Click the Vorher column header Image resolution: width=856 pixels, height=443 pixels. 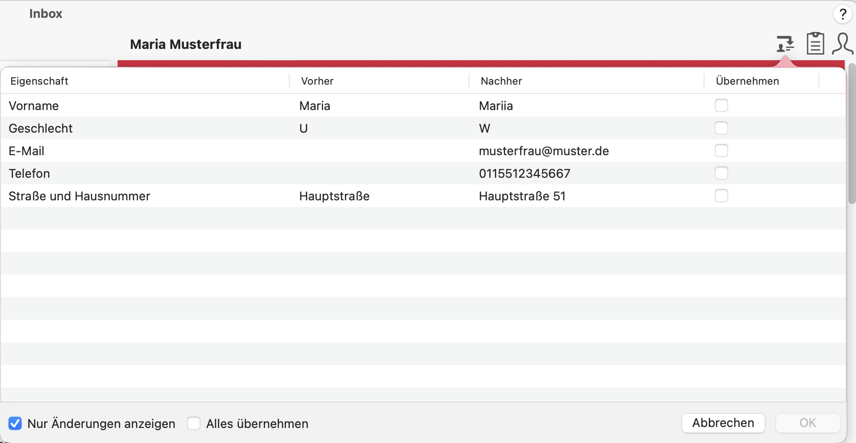(x=317, y=81)
